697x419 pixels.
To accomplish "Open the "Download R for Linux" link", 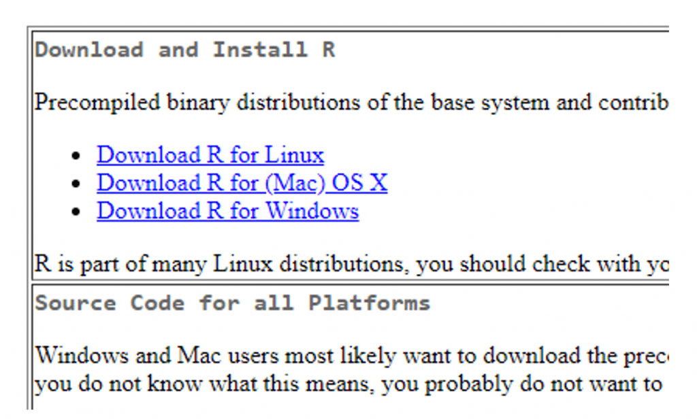I will point(210,155).
